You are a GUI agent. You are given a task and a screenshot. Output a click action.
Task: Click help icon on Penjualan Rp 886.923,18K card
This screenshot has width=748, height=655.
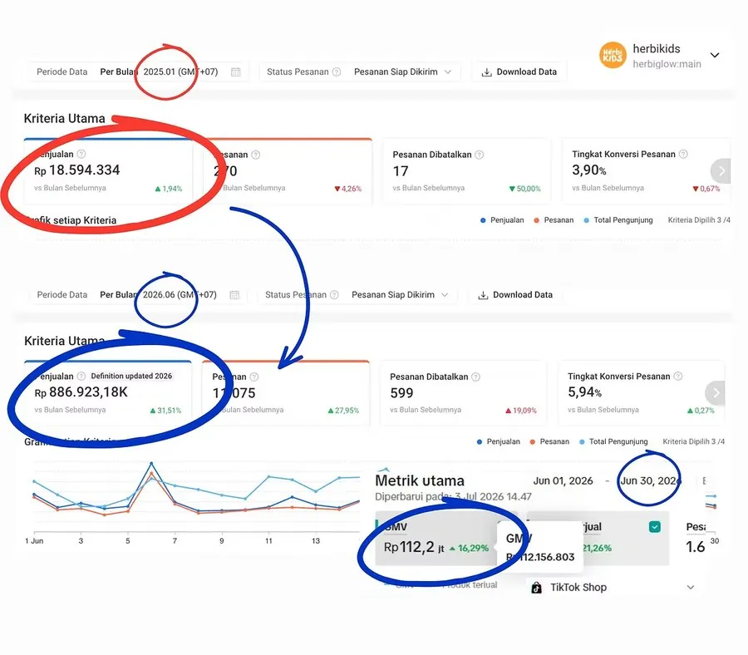(81, 376)
